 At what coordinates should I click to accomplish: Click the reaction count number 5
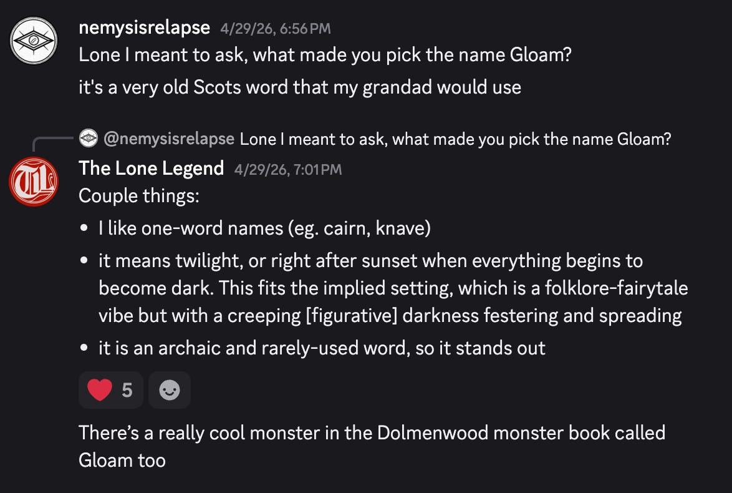tap(127, 390)
